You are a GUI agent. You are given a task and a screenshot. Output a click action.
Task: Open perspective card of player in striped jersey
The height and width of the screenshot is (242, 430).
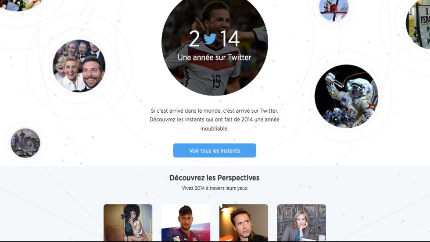pos(186,223)
